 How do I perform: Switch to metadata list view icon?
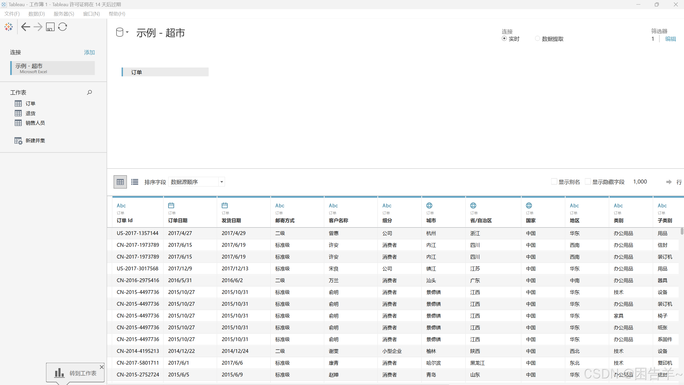pyautogui.click(x=135, y=182)
